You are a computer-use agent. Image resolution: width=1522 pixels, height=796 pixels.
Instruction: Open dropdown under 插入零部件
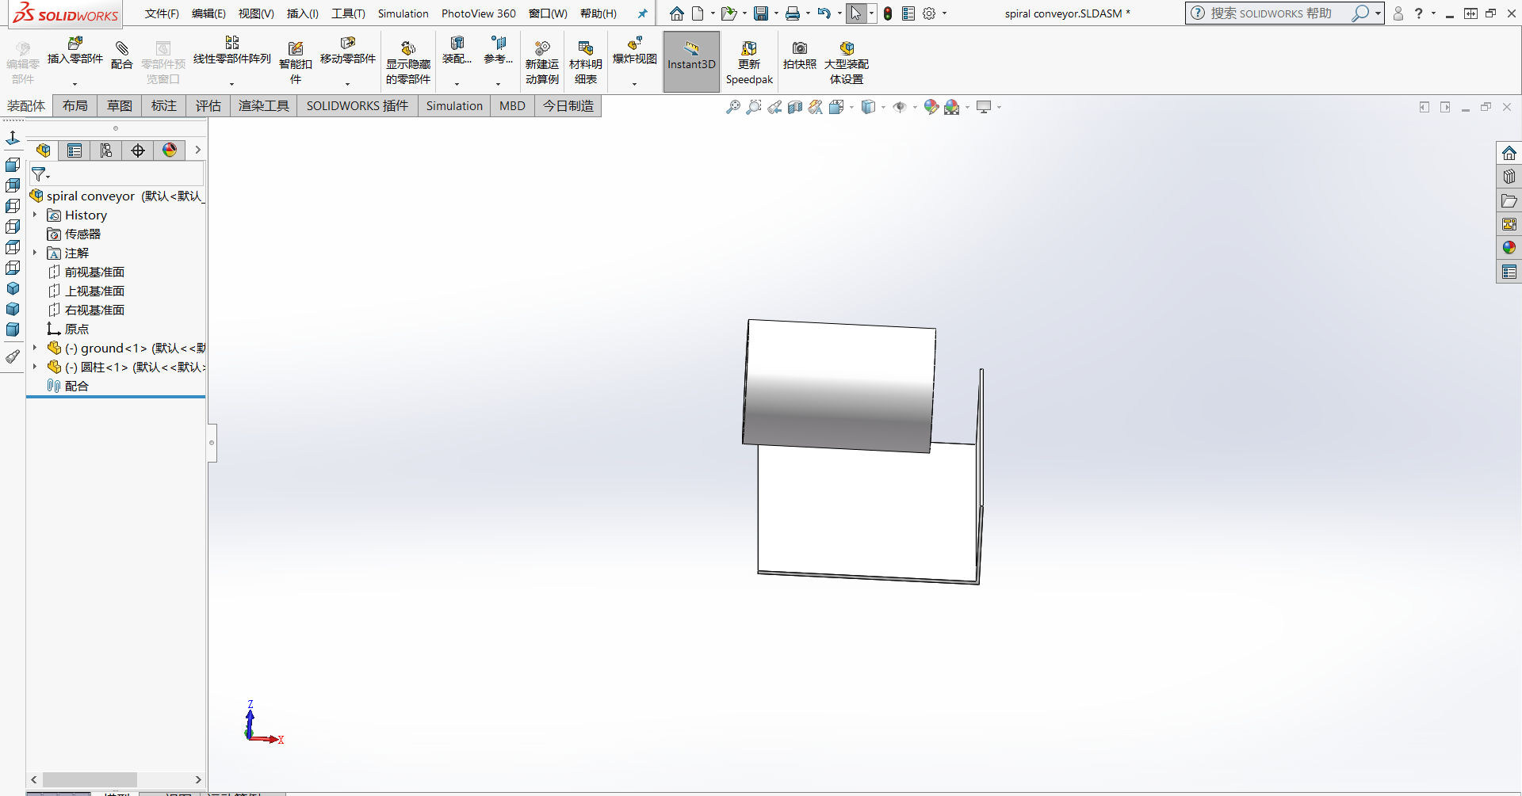pyautogui.click(x=75, y=84)
